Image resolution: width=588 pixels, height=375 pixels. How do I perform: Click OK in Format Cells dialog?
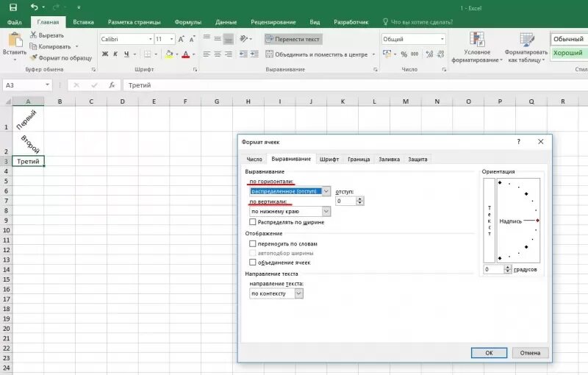point(489,353)
